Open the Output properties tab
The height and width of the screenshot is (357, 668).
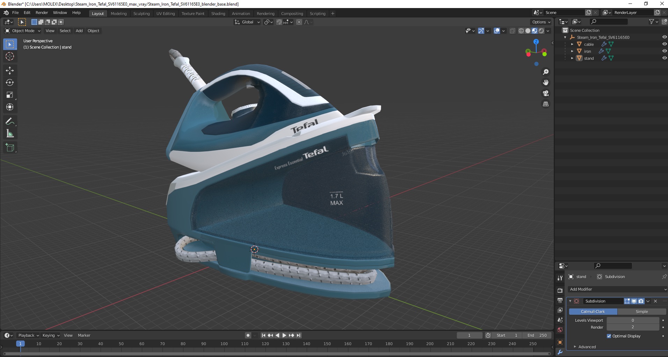560,300
